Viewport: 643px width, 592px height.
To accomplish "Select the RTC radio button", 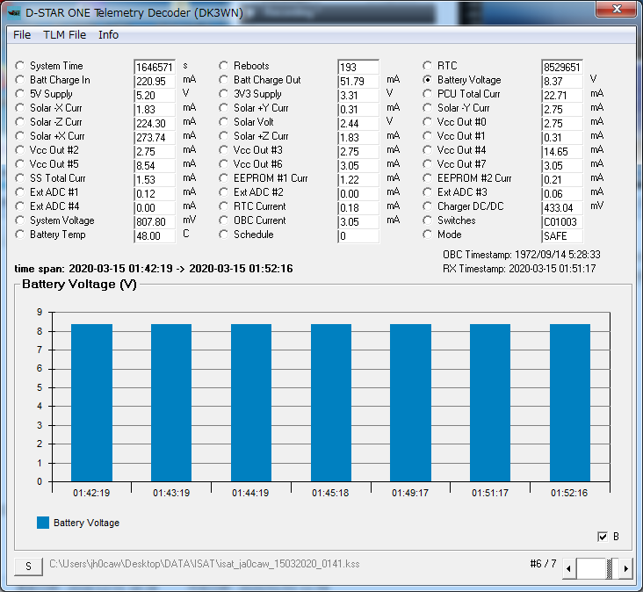I will 427,66.
